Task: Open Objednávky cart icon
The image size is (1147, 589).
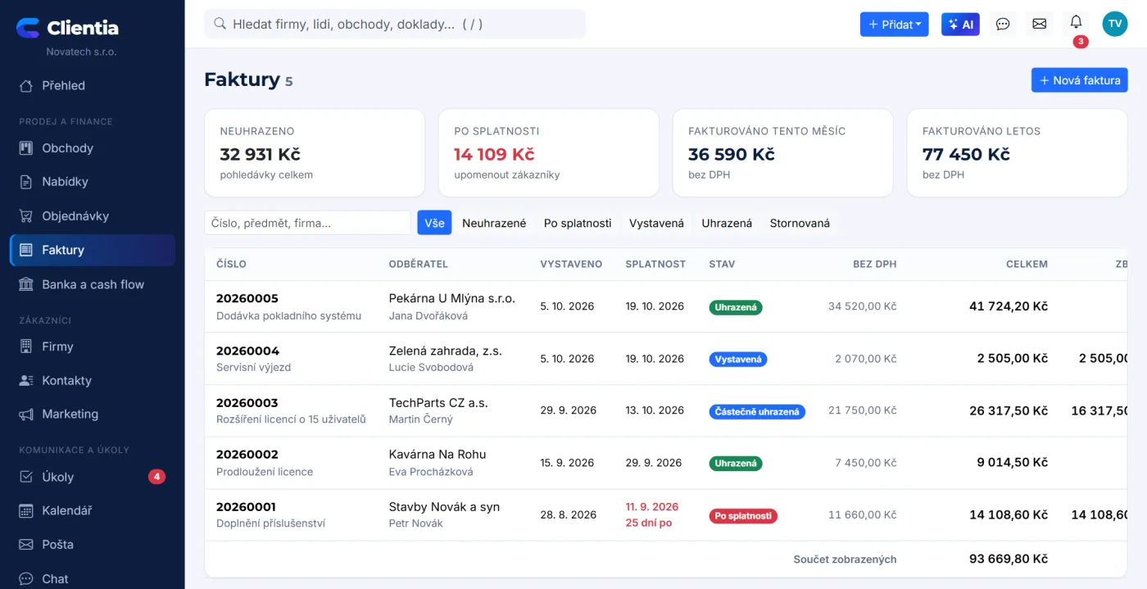Action: pyautogui.click(x=26, y=216)
